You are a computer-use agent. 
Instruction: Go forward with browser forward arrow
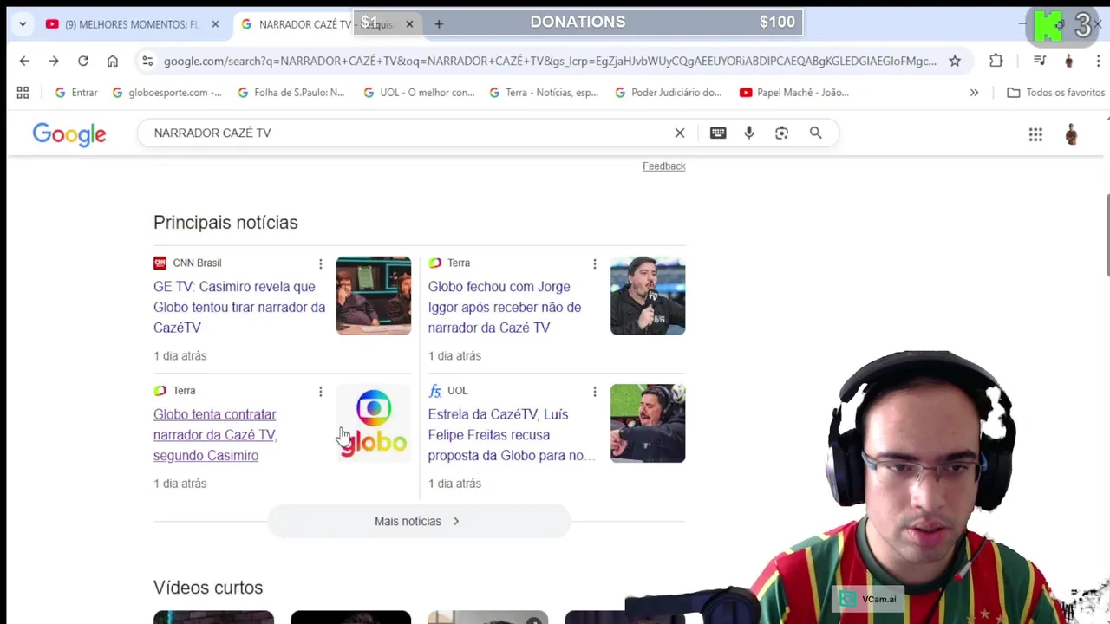54,61
